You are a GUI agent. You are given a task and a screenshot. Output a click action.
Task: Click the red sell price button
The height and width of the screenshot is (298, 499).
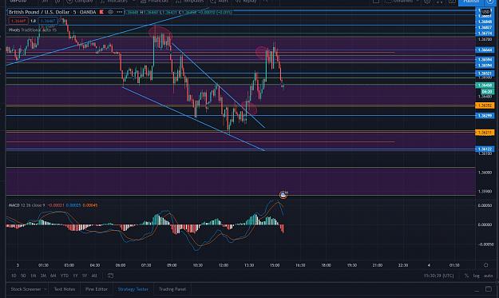point(18,21)
